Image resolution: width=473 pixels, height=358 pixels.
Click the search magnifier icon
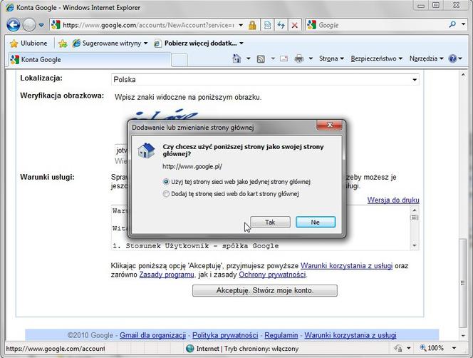click(x=452, y=24)
